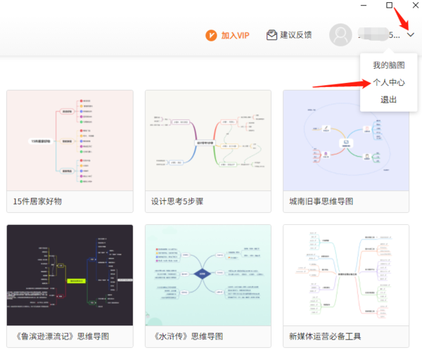Open the 城南旧事思维导图 template preview
Screen dimensions: 422x357
345,140
